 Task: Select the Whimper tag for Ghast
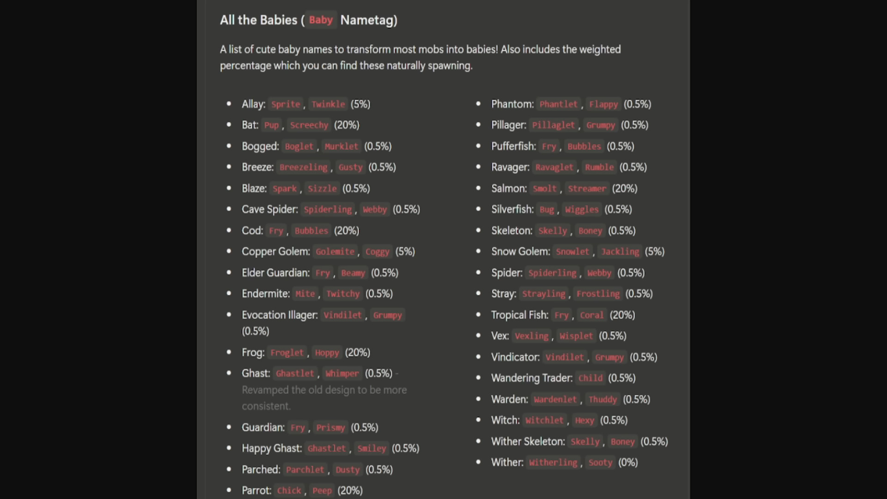(342, 374)
